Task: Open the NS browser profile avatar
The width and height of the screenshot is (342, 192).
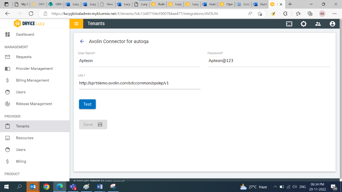Action: (322, 14)
